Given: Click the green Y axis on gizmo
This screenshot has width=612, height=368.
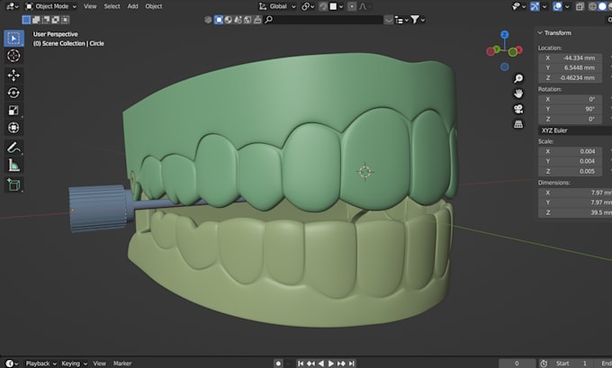Looking at the screenshot, I should tap(497, 49).
